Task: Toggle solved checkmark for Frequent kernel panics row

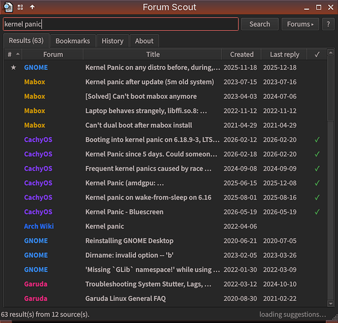Action: (317, 169)
